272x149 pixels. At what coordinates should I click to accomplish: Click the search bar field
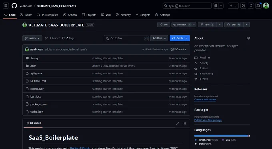(x=187, y=6)
